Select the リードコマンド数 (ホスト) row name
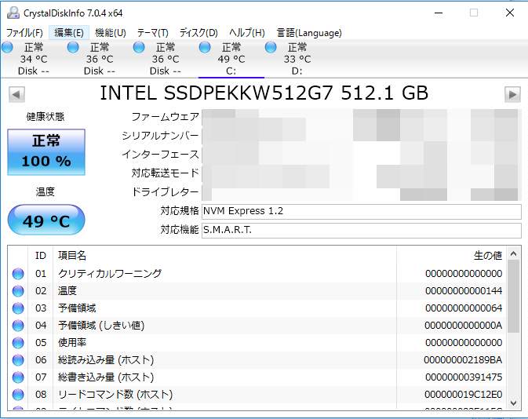 [115, 395]
